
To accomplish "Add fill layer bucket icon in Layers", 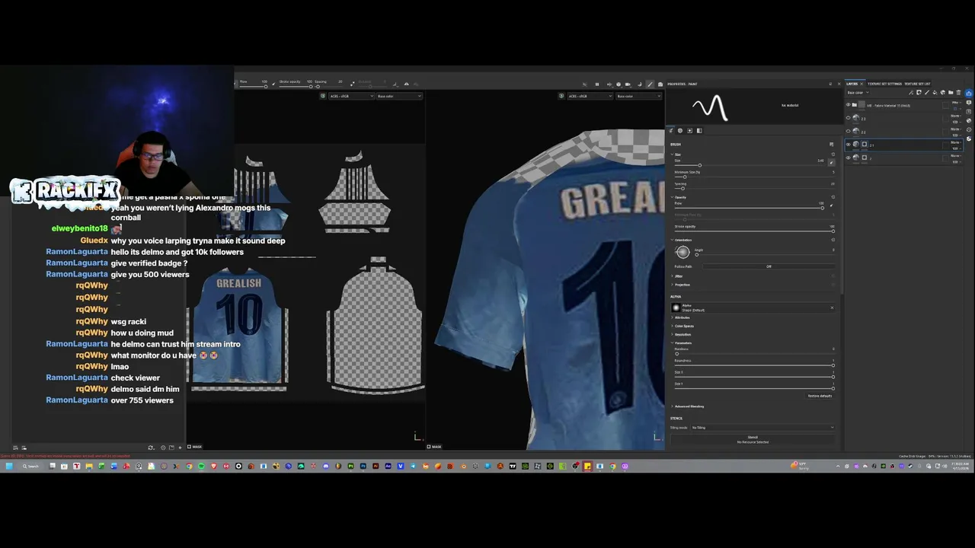I will pos(935,93).
